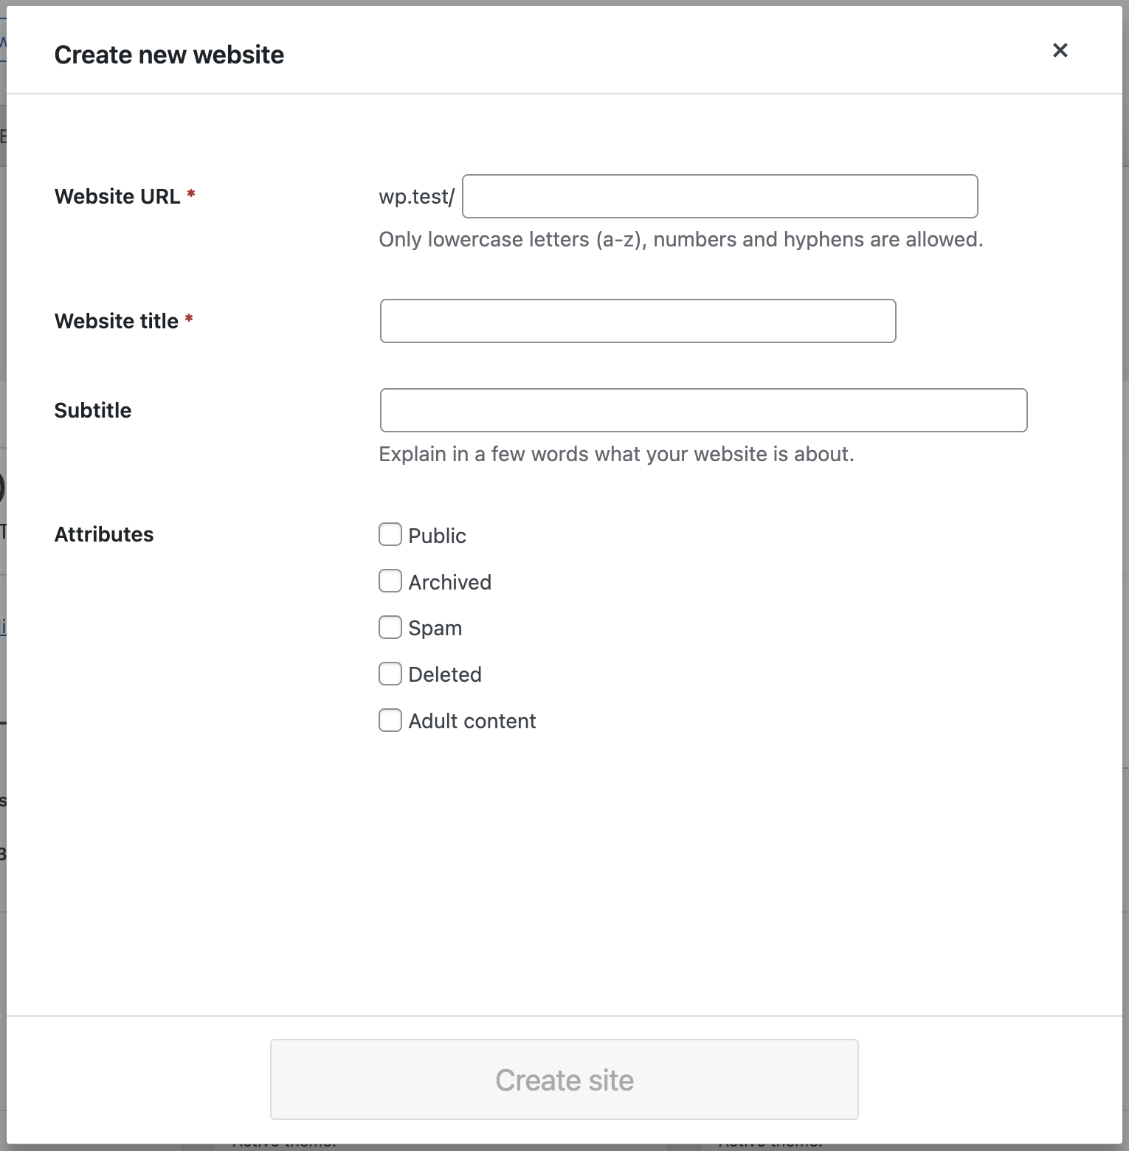Viewport: 1129px width, 1151px height.
Task: Click into the Website title text box
Action: click(638, 321)
